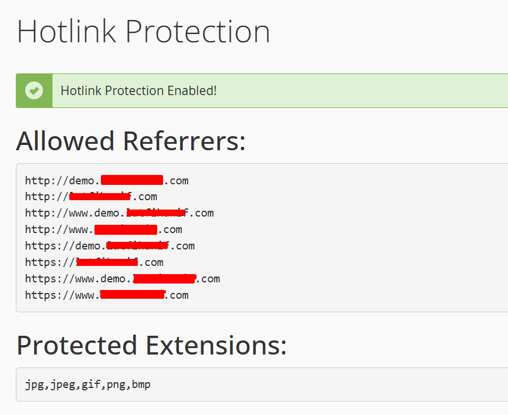Viewport: 508px width, 415px height.
Task: Click inside the Allowed Referrers list box
Action: pyautogui.click(x=262, y=238)
